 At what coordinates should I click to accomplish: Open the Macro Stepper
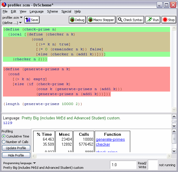(x=101, y=20)
